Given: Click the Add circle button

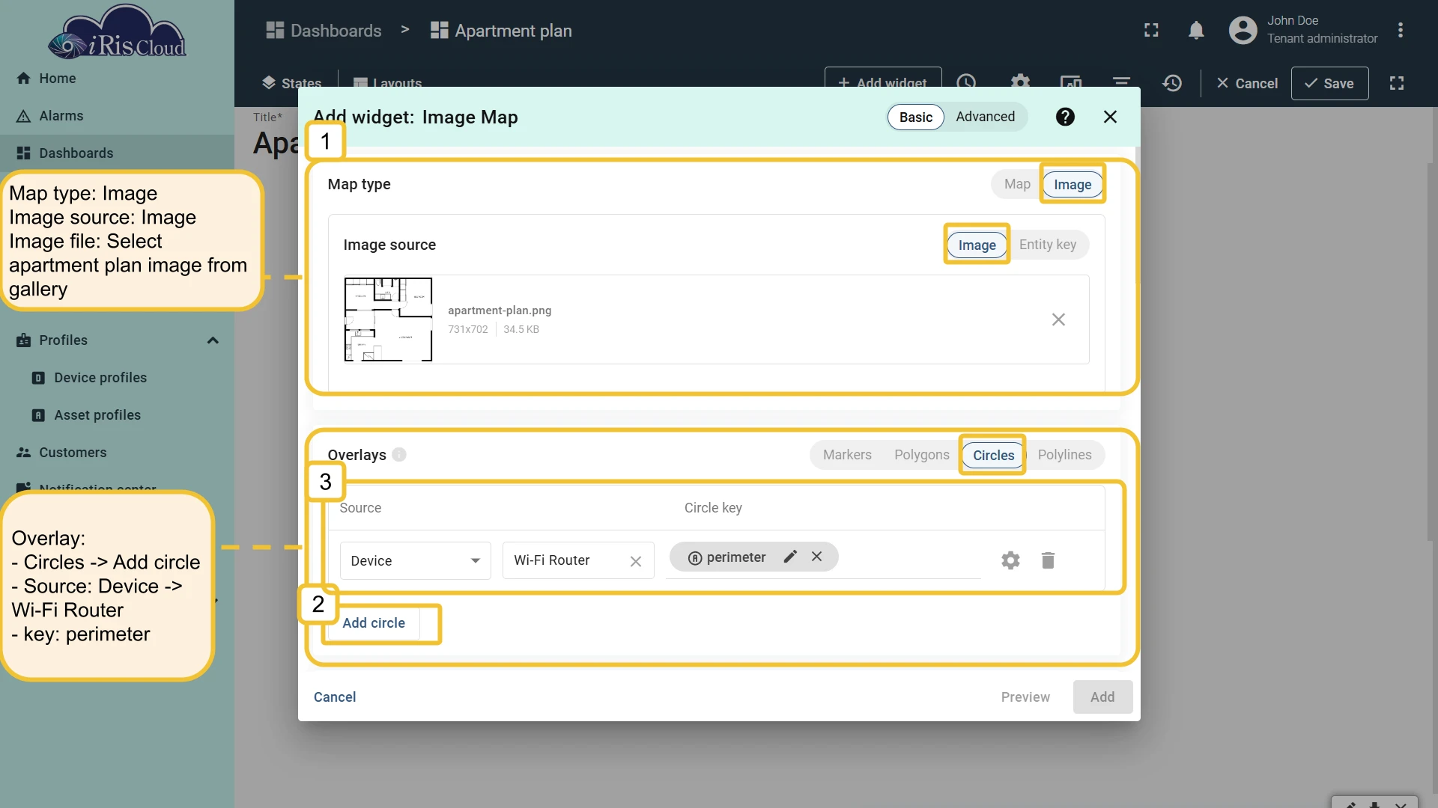Looking at the screenshot, I should coord(374,622).
